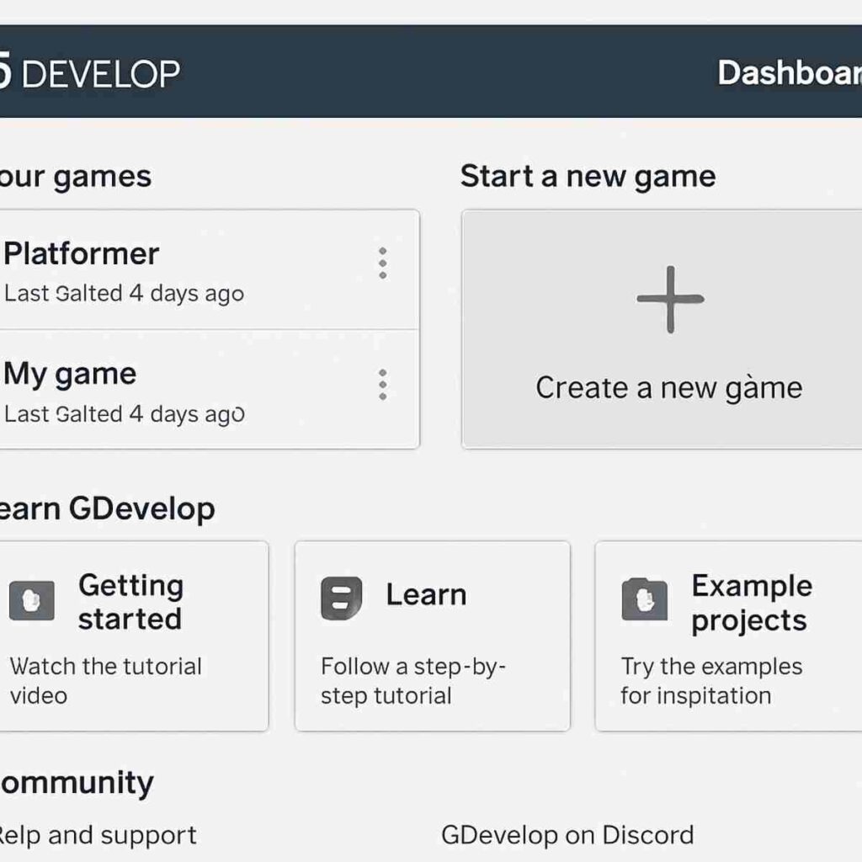Click the Create a new game label
The height and width of the screenshot is (862, 862).
coord(669,388)
